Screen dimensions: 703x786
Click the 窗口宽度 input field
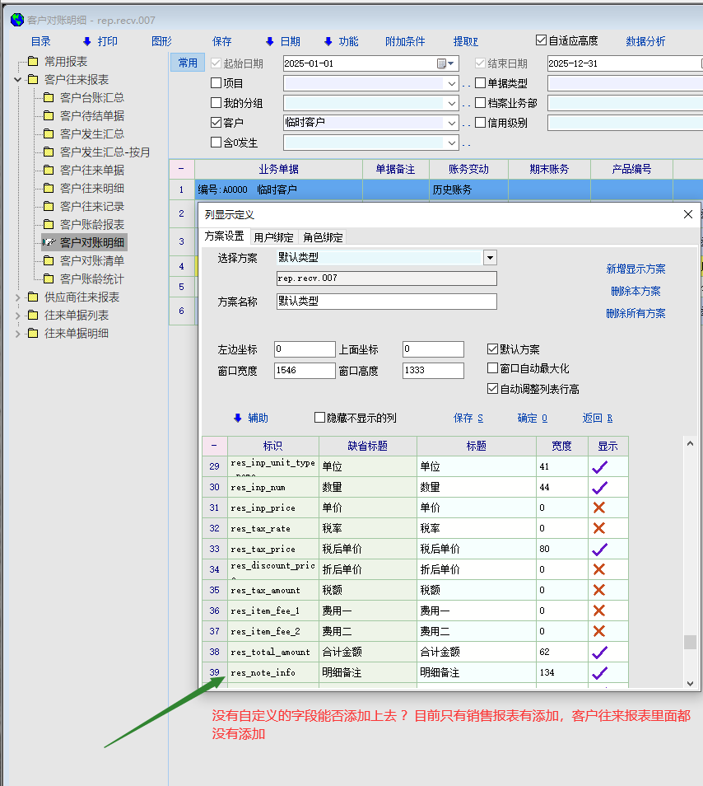tap(302, 371)
